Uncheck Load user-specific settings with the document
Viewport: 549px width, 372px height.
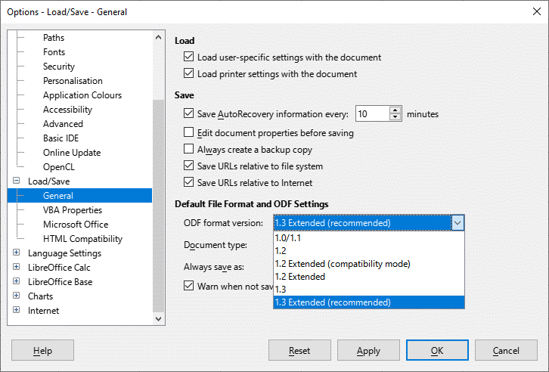(x=189, y=57)
